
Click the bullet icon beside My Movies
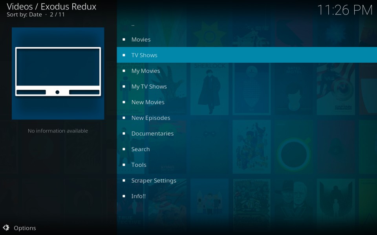[x=124, y=71]
